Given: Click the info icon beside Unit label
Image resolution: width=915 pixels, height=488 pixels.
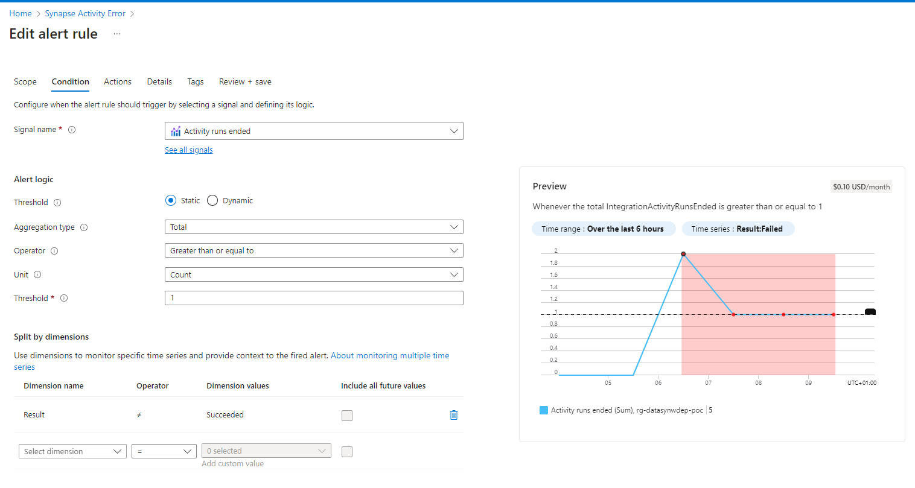Looking at the screenshot, I should pyautogui.click(x=37, y=274).
